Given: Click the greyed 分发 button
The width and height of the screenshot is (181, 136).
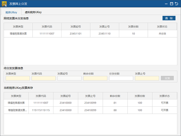Looking at the screenshot, I should tap(167, 78).
